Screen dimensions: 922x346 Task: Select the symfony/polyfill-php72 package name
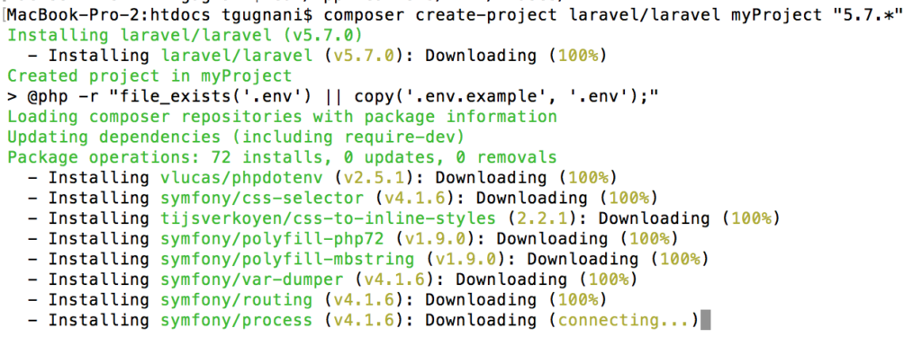tap(272, 239)
